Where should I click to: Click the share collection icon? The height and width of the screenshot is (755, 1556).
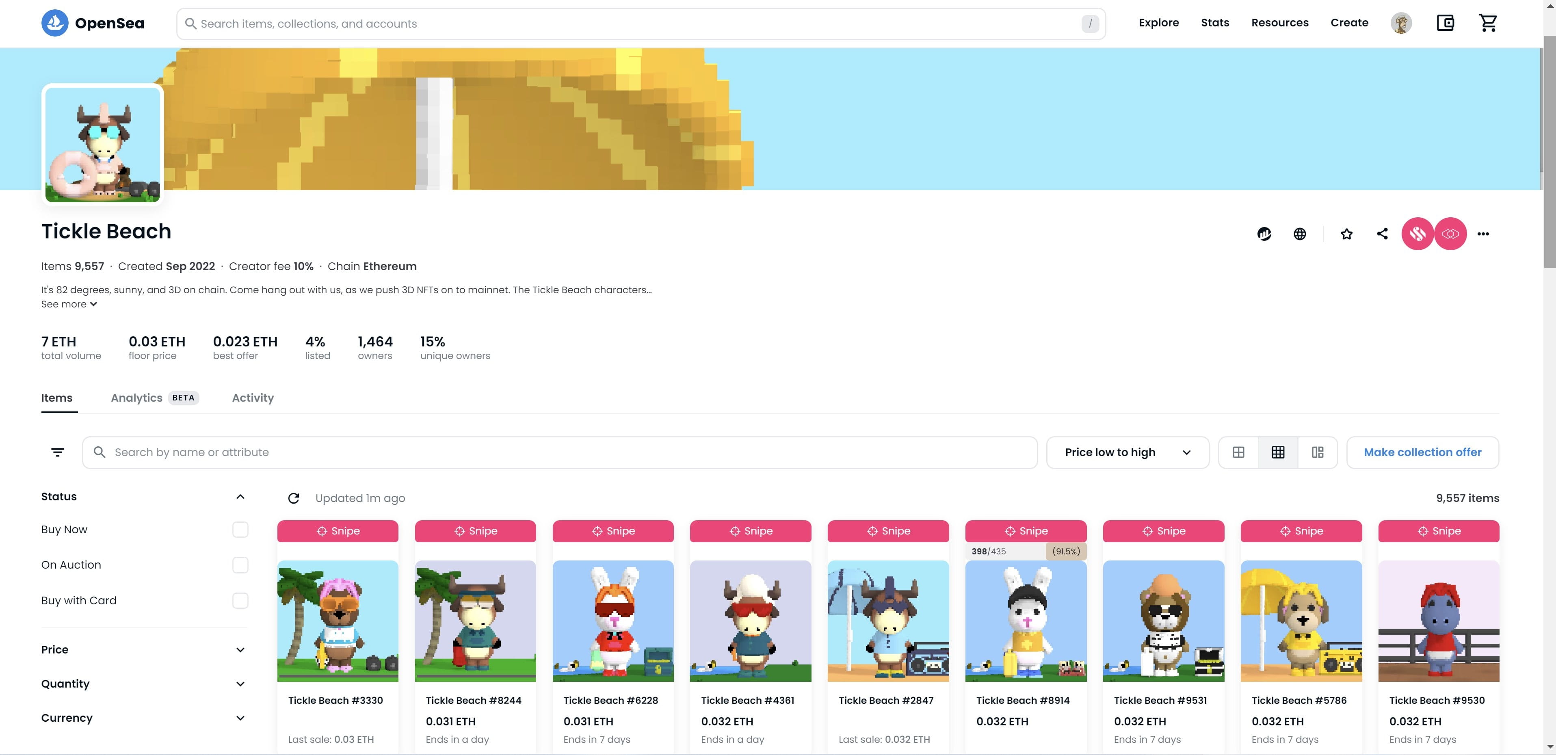[1382, 234]
